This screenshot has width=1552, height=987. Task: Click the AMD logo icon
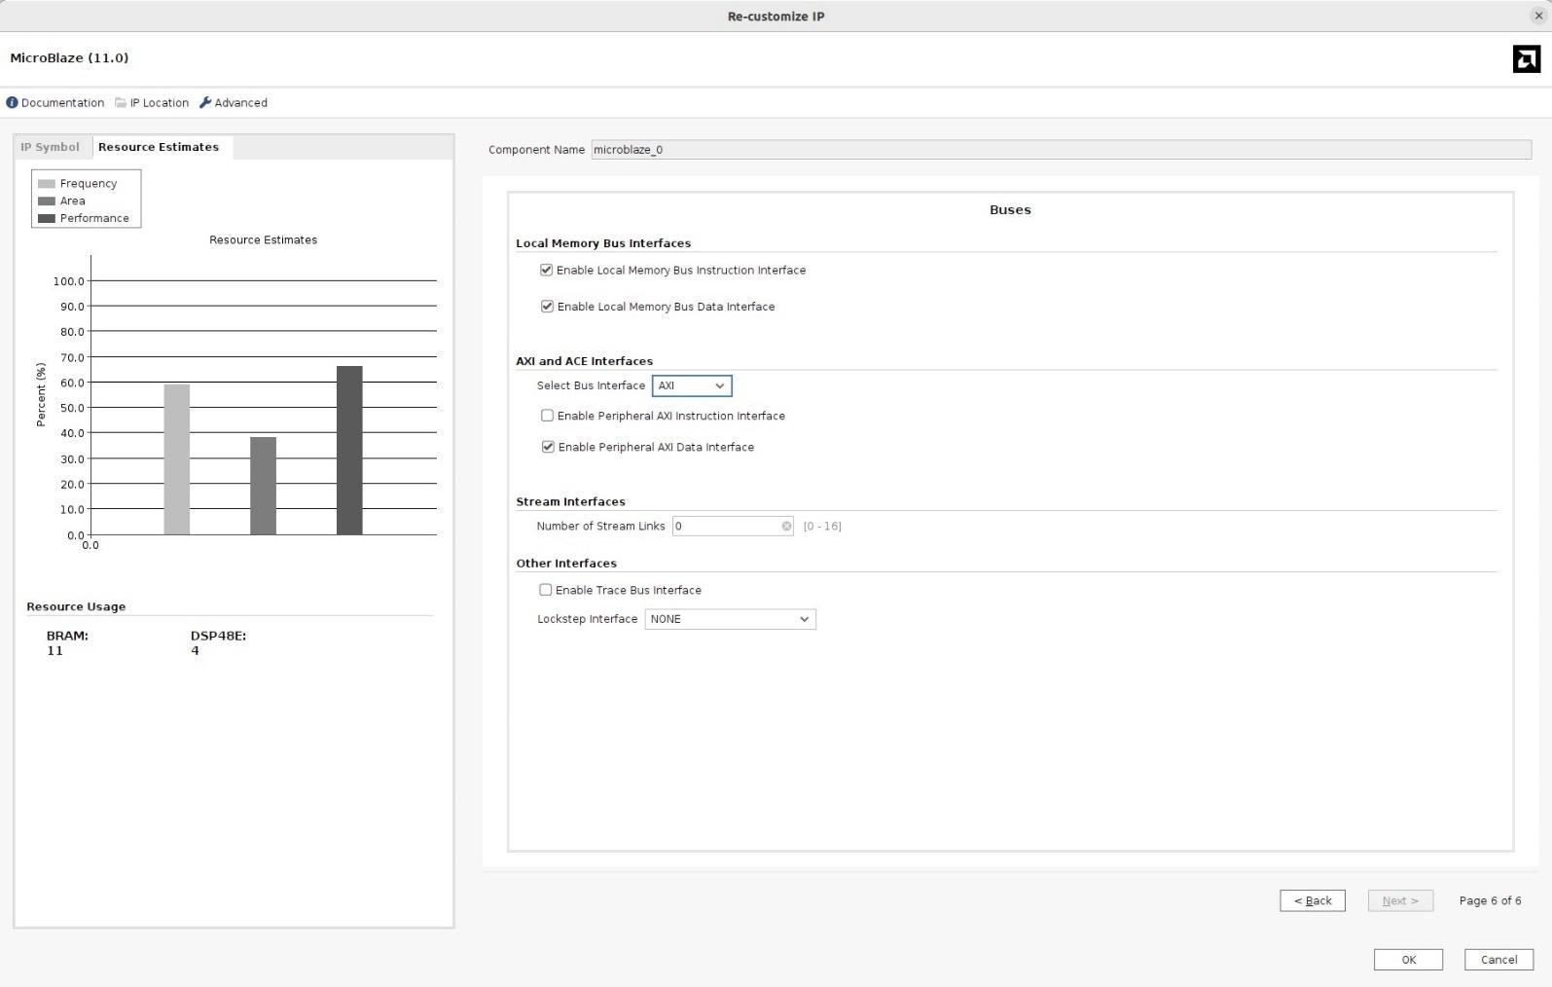tap(1526, 59)
